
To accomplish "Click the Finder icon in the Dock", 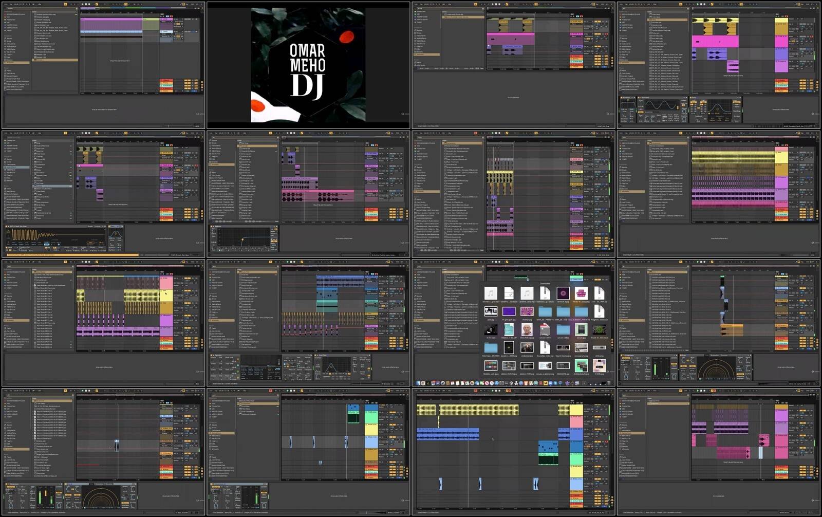I will pyautogui.click(x=418, y=383).
